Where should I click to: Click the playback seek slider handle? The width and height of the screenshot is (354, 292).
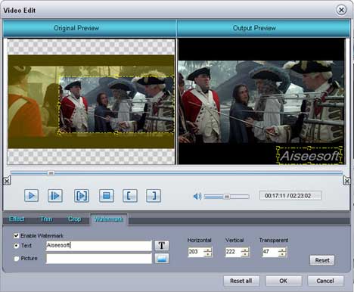(51, 173)
